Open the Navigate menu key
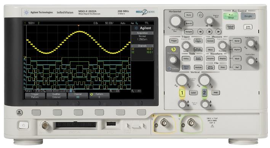The width and height of the screenshot is (270, 148). coord(189,32)
